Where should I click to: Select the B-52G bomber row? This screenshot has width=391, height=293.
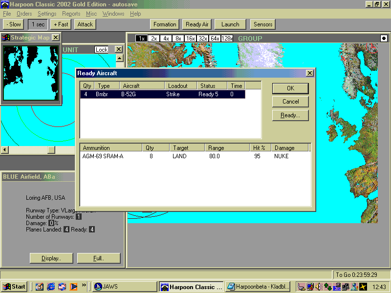163,94
